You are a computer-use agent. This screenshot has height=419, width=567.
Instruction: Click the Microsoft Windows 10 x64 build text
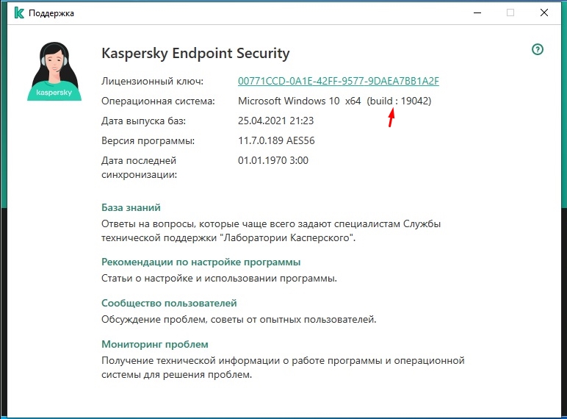(x=334, y=101)
